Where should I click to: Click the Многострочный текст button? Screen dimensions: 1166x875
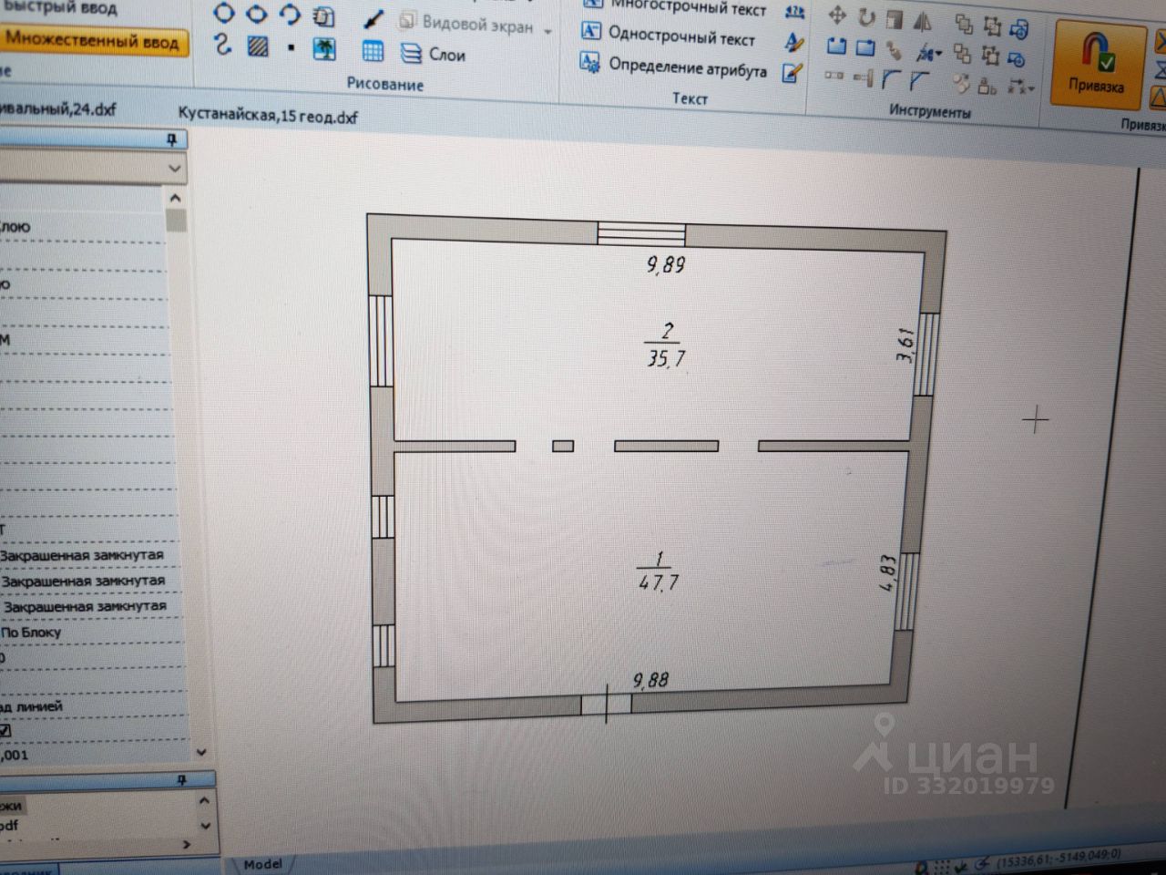674,8
